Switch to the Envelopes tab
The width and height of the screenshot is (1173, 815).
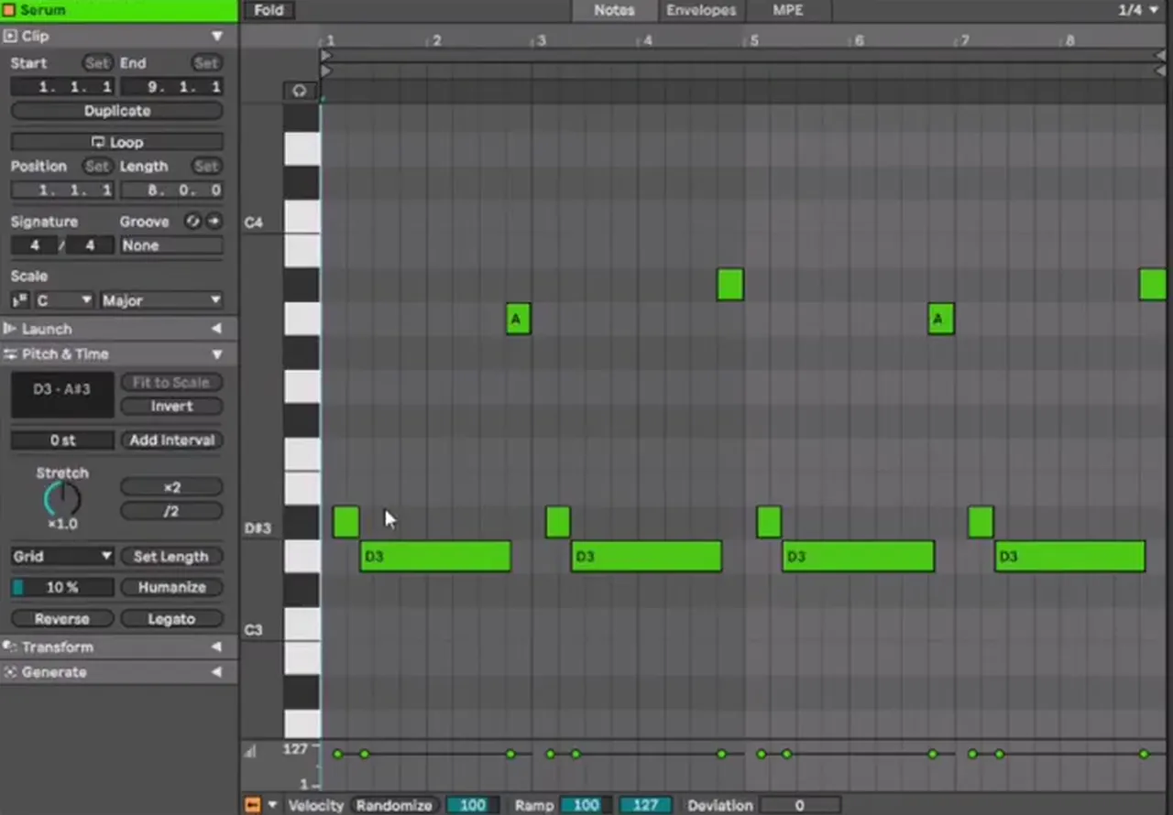point(701,10)
